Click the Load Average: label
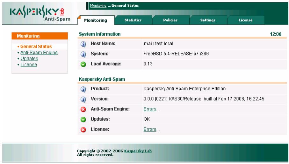The height and width of the screenshot is (164, 289). [x=106, y=64]
